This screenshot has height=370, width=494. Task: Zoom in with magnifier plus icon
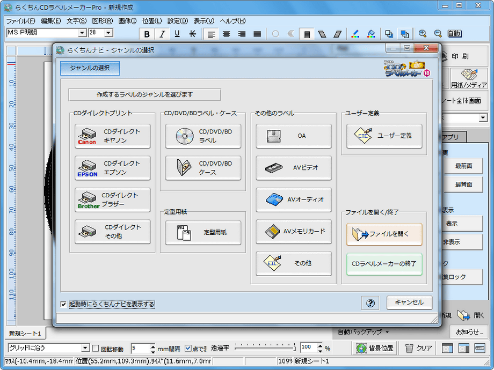click(422, 34)
